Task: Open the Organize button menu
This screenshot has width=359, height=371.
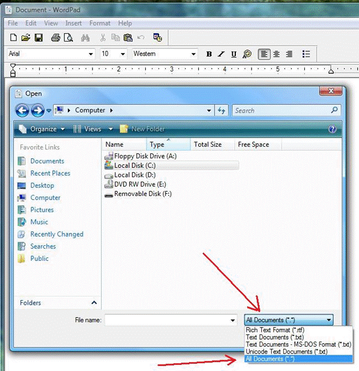Action: (41, 129)
